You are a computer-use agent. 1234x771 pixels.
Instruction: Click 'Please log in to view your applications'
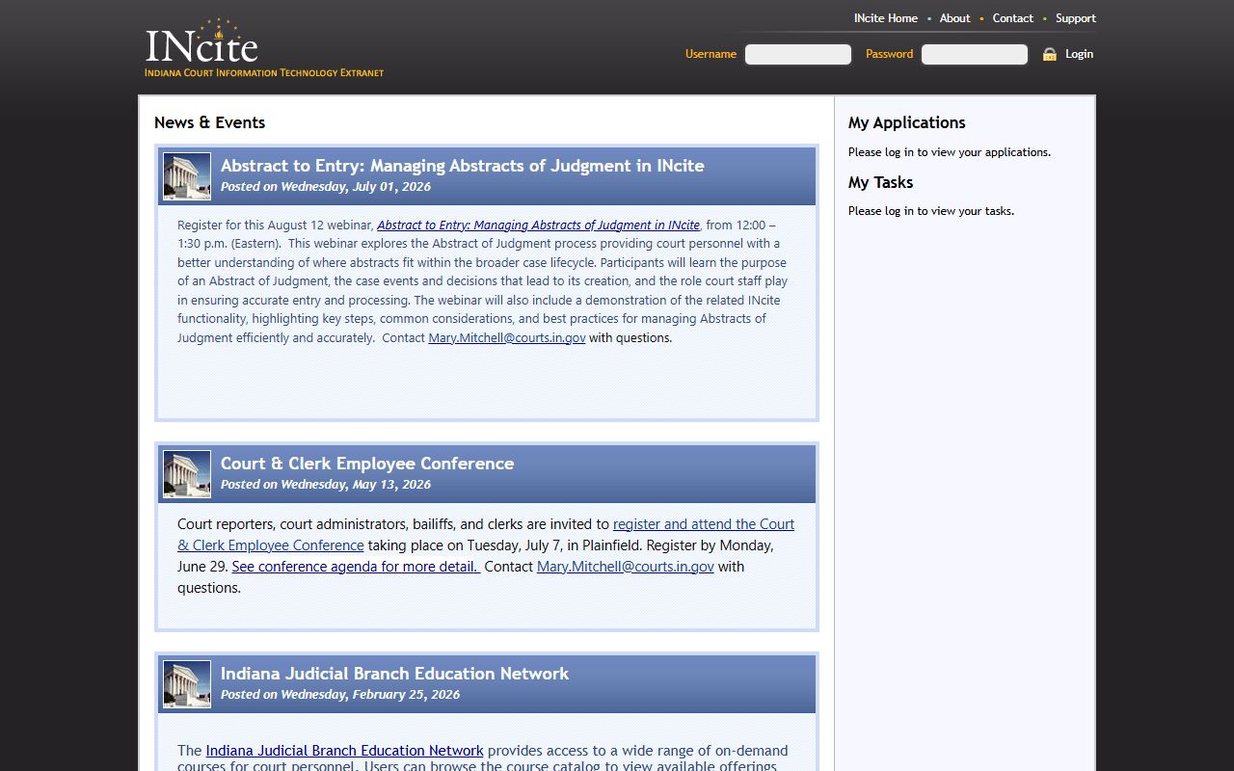coord(950,152)
